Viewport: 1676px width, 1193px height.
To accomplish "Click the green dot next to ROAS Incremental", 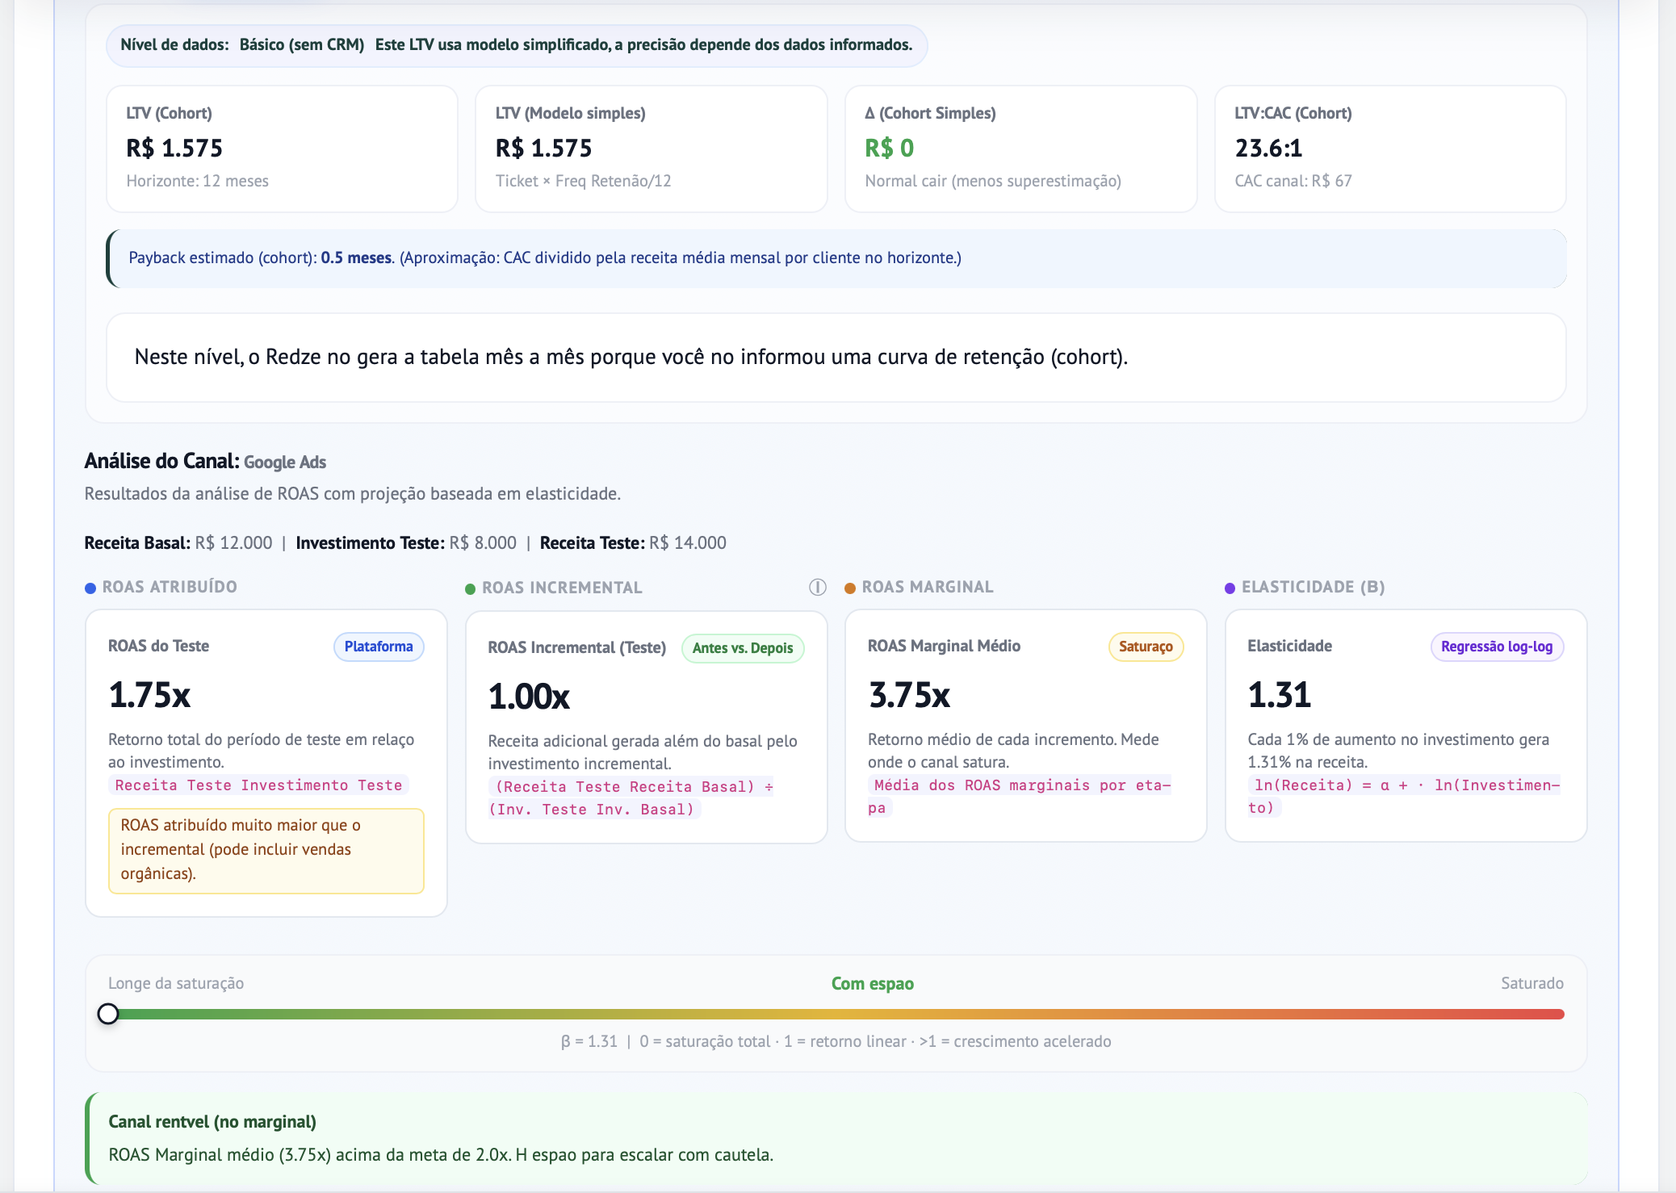I will click(x=470, y=589).
